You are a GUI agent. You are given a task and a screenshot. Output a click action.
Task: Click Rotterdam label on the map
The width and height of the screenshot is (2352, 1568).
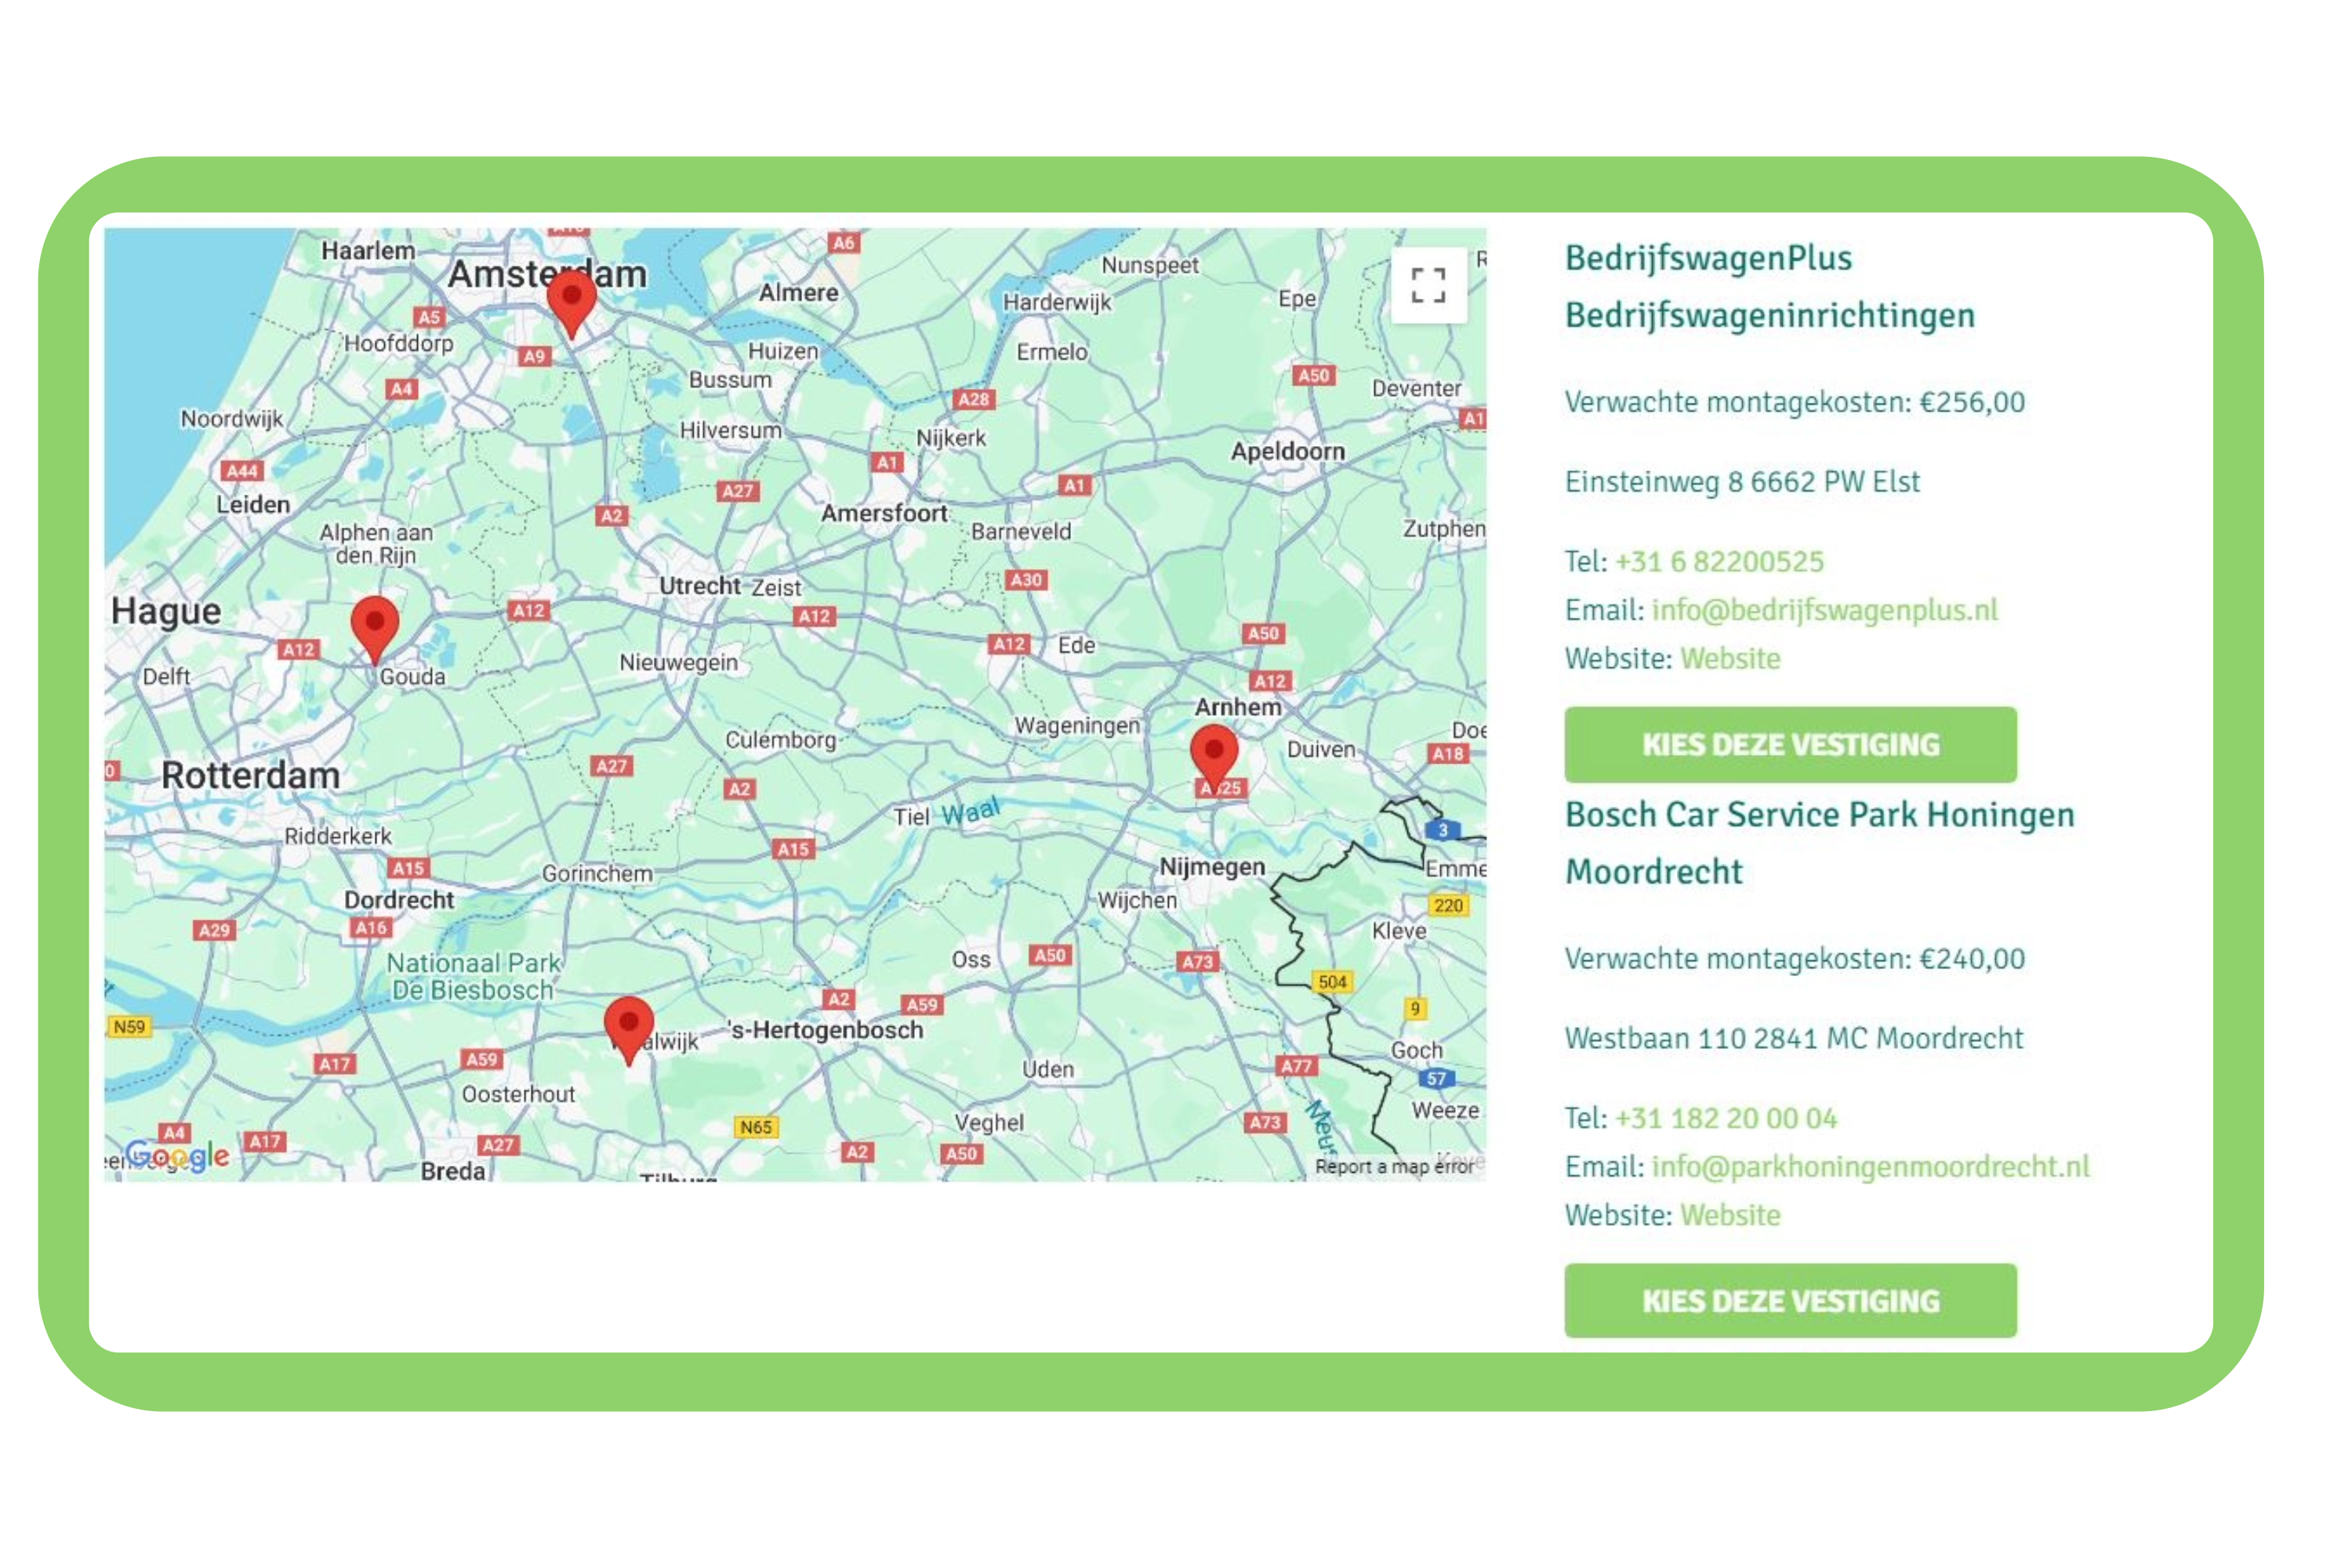pyautogui.click(x=250, y=775)
